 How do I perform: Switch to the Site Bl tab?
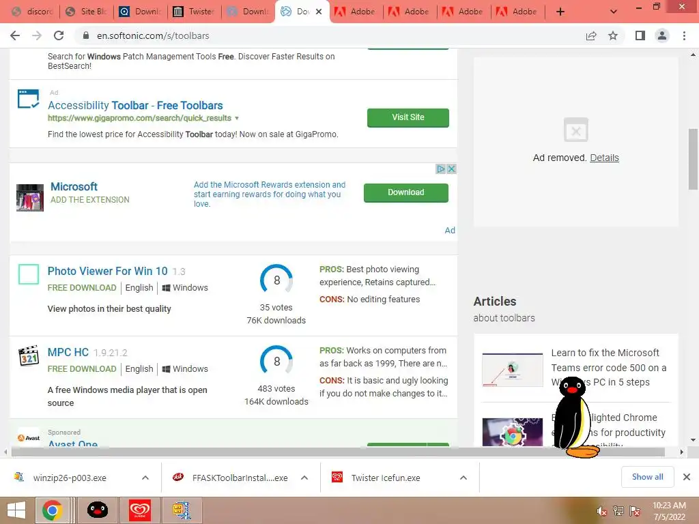tap(87, 12)
